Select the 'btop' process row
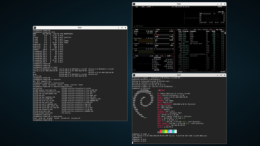This screenshot has width=260, height=146. 201,35
